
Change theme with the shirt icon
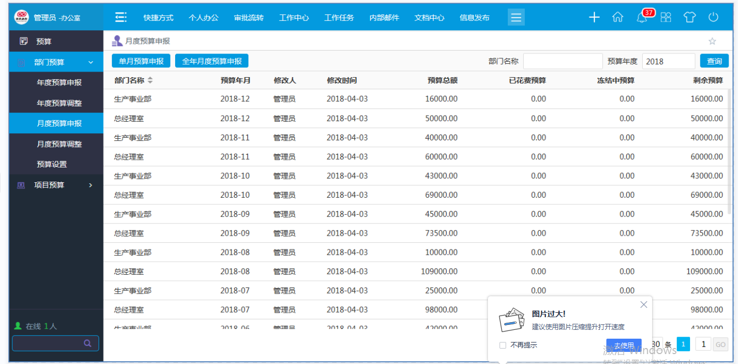click(690, 17)
